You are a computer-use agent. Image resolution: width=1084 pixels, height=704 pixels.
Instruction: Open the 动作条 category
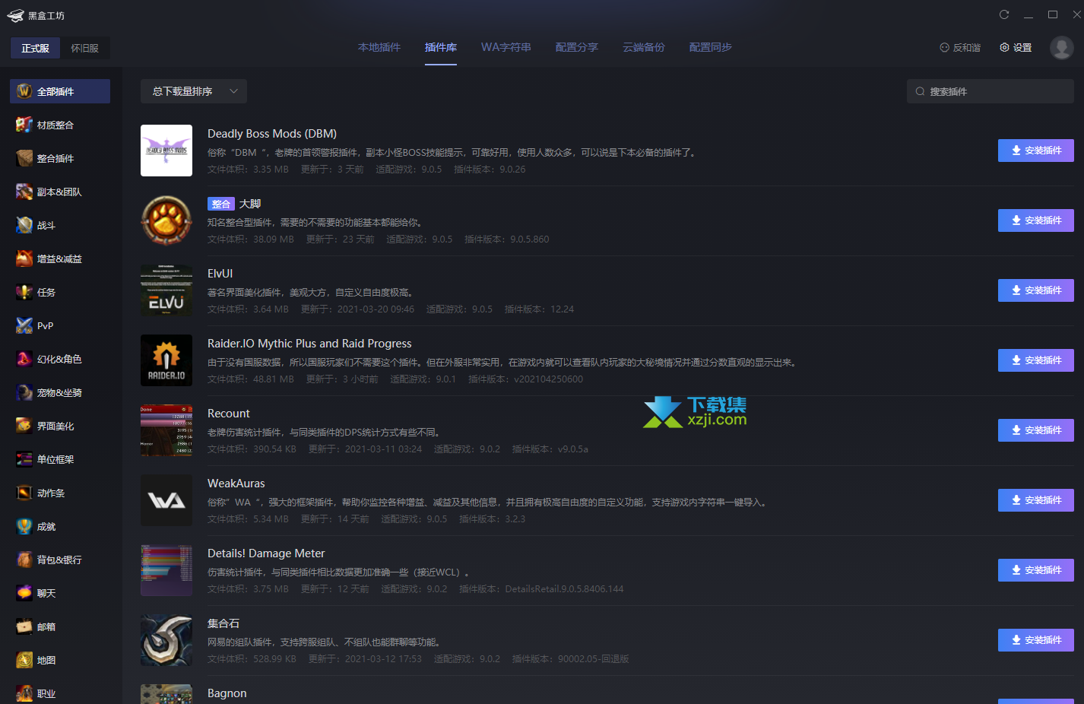(60, 493)
